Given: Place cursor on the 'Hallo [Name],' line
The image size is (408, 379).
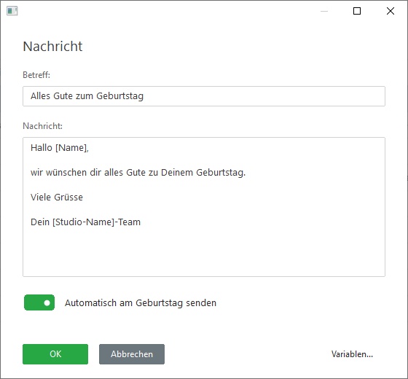Looking at the screenshot, I should (x=60, y=148).
